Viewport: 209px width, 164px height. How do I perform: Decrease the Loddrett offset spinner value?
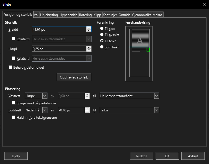pyautogui.click(x=87, y=111)
